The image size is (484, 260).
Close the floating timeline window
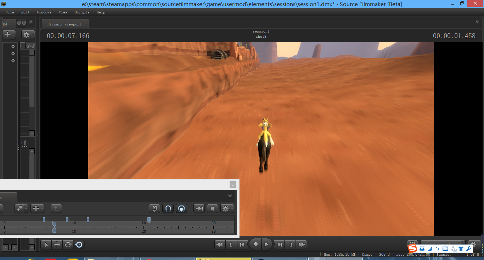[x=233, y=184]
